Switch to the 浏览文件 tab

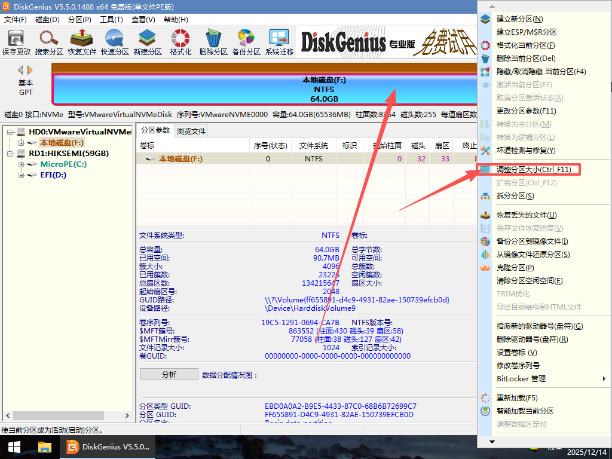click(x=191, y=131)
